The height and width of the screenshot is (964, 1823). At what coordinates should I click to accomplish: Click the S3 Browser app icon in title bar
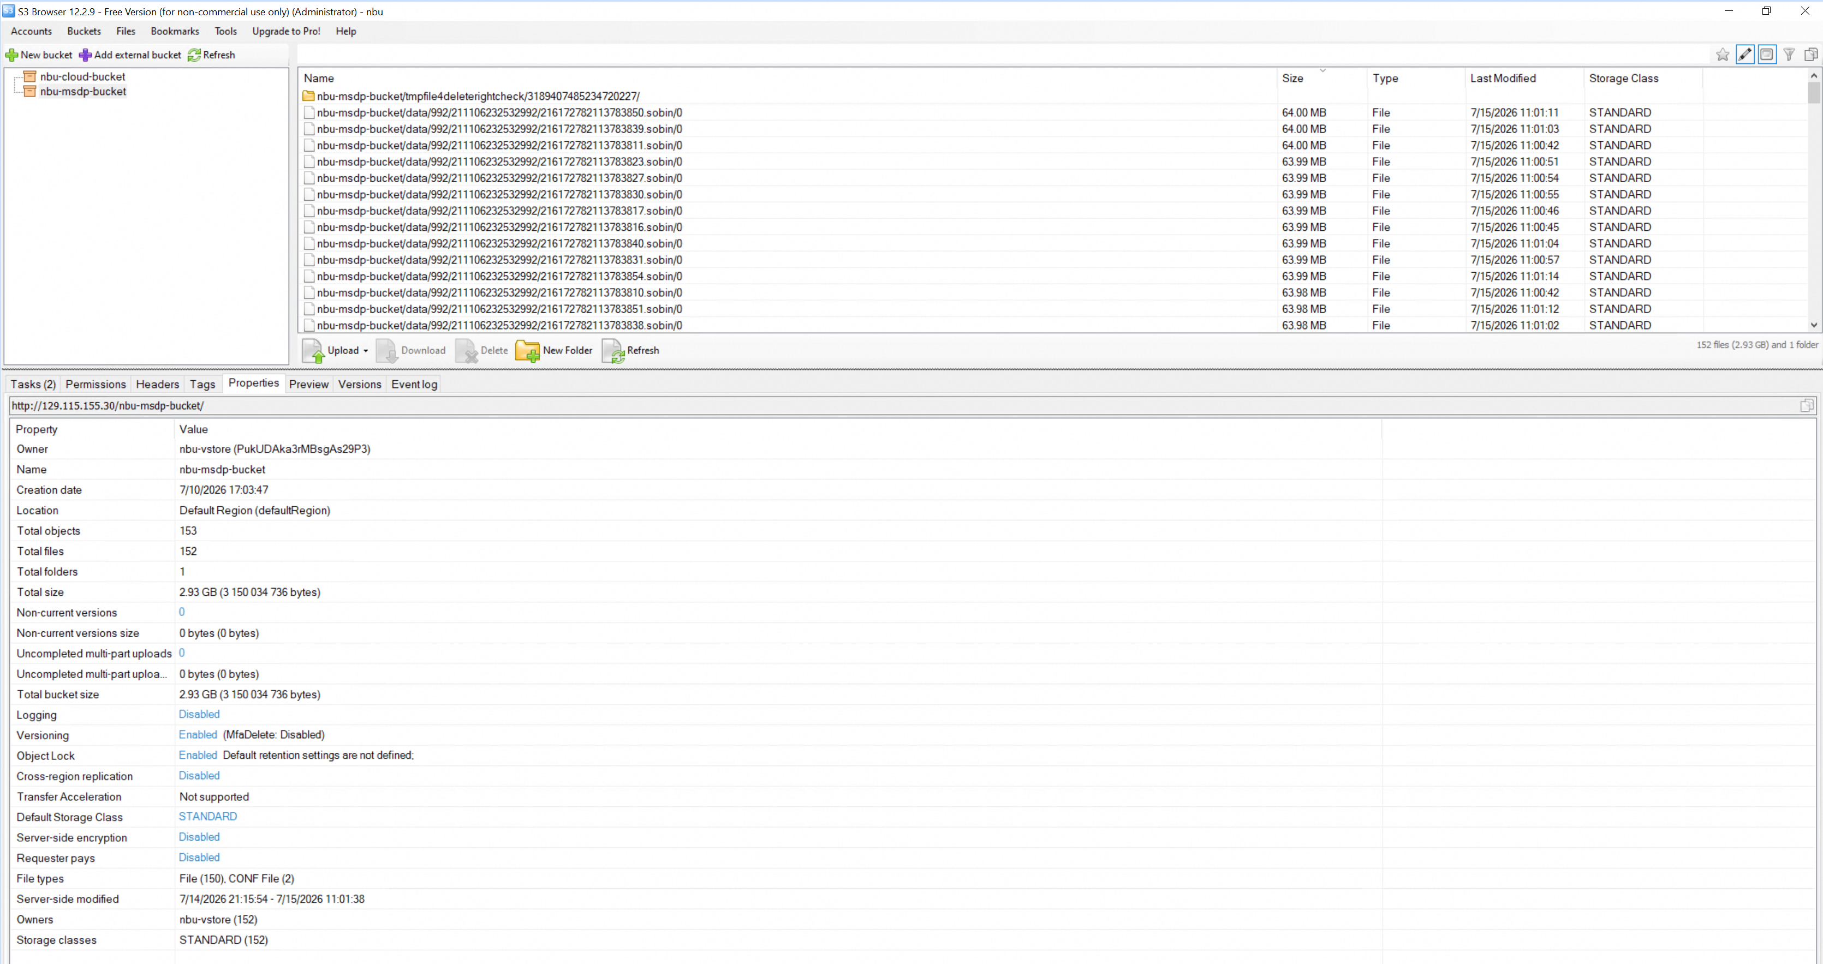9,10
